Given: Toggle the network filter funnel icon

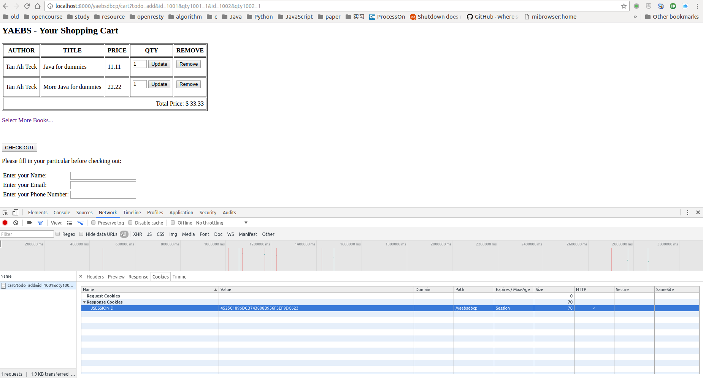Looking at the screenshot, I should pyautogui.click(x=40, y=223).
